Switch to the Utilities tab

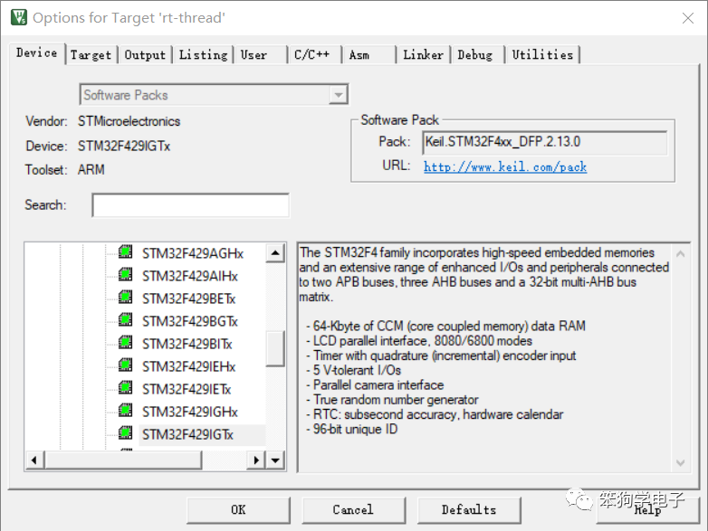point(542,55)
